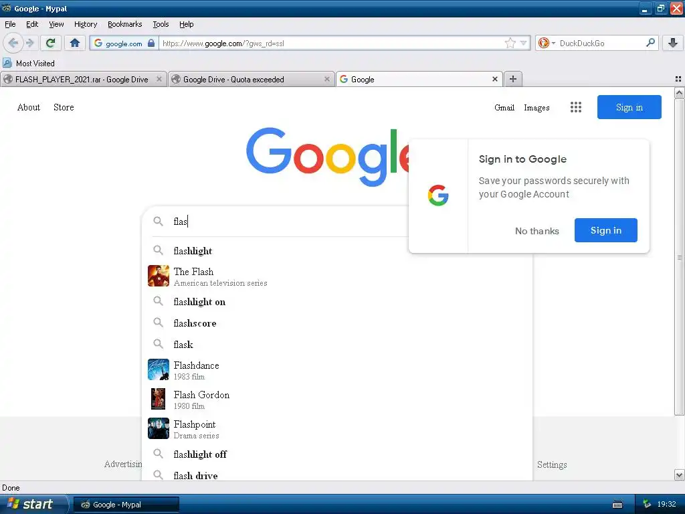Go to the home page icon
The width and height of the screenshot is (685, 514).
75,43
